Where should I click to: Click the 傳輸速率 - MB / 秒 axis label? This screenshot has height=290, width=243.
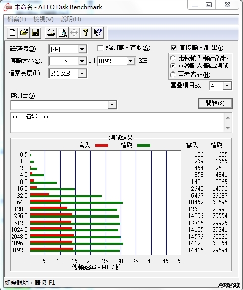point(96,267)
